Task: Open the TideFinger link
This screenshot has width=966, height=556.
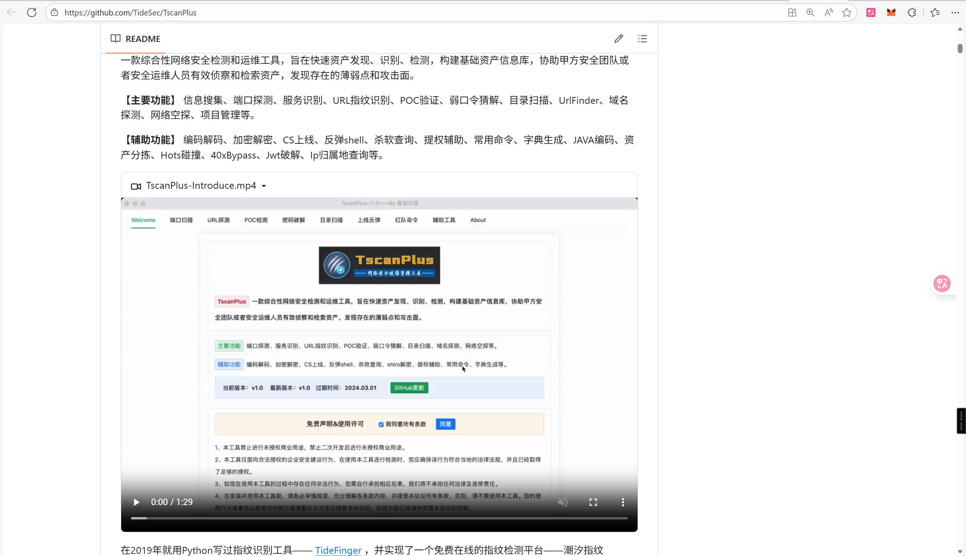Action: [x=338, y=550]
